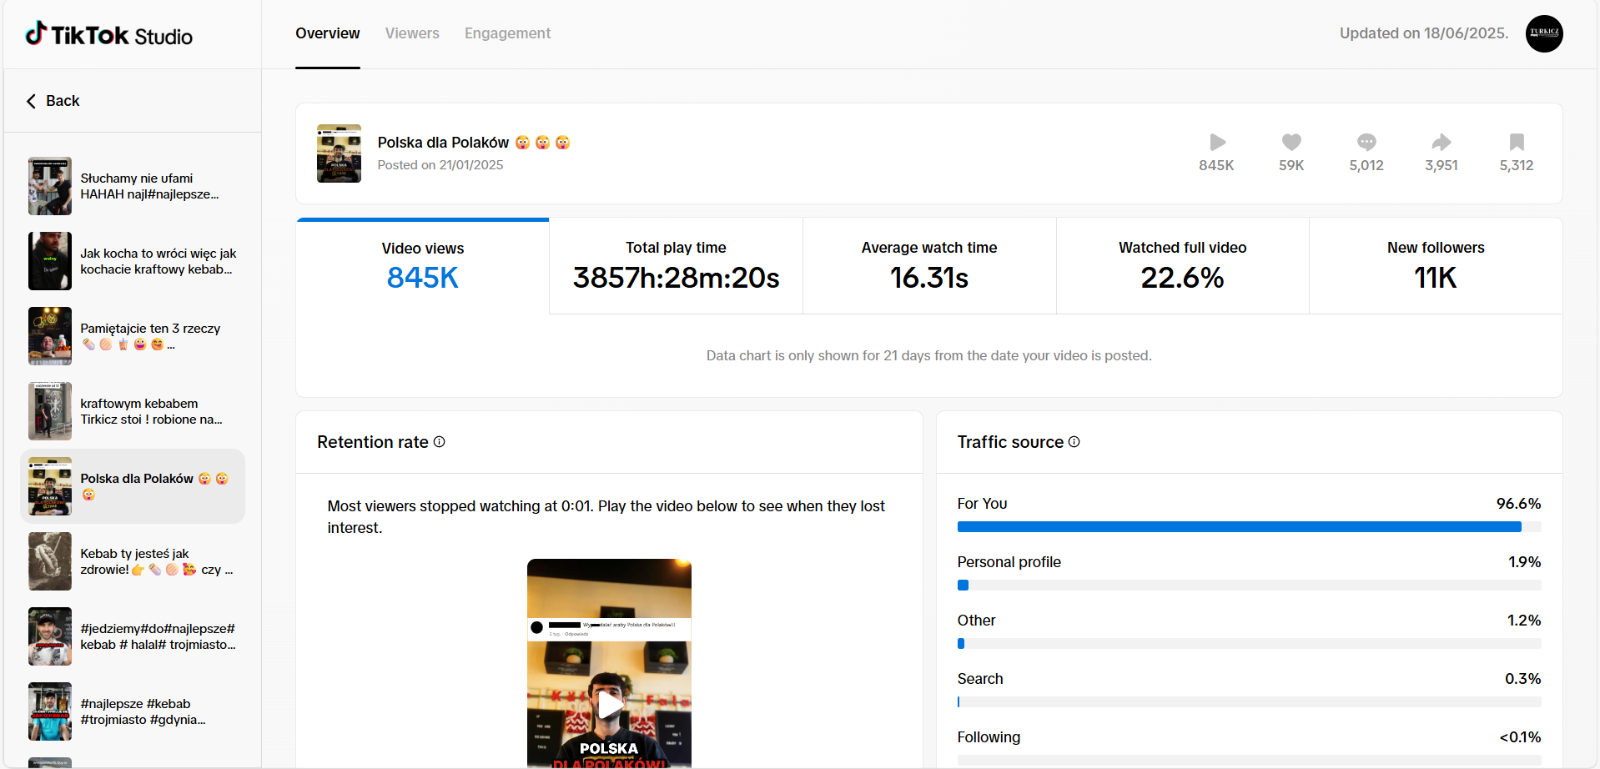Click the TikTok Studio logo
Image resolution: width=1600 pixels, height=769 pixels.
coord(109,35)
